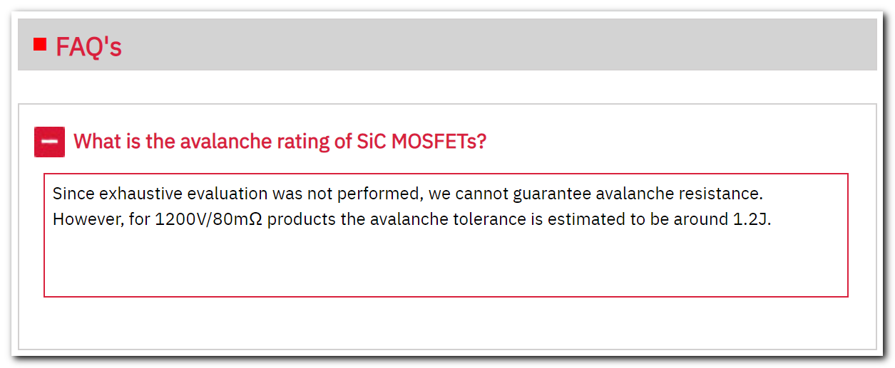Click the red square beside FAQ's
This screenshot has height=368, width=895.
pyautogui.click(x=40, y=45)
